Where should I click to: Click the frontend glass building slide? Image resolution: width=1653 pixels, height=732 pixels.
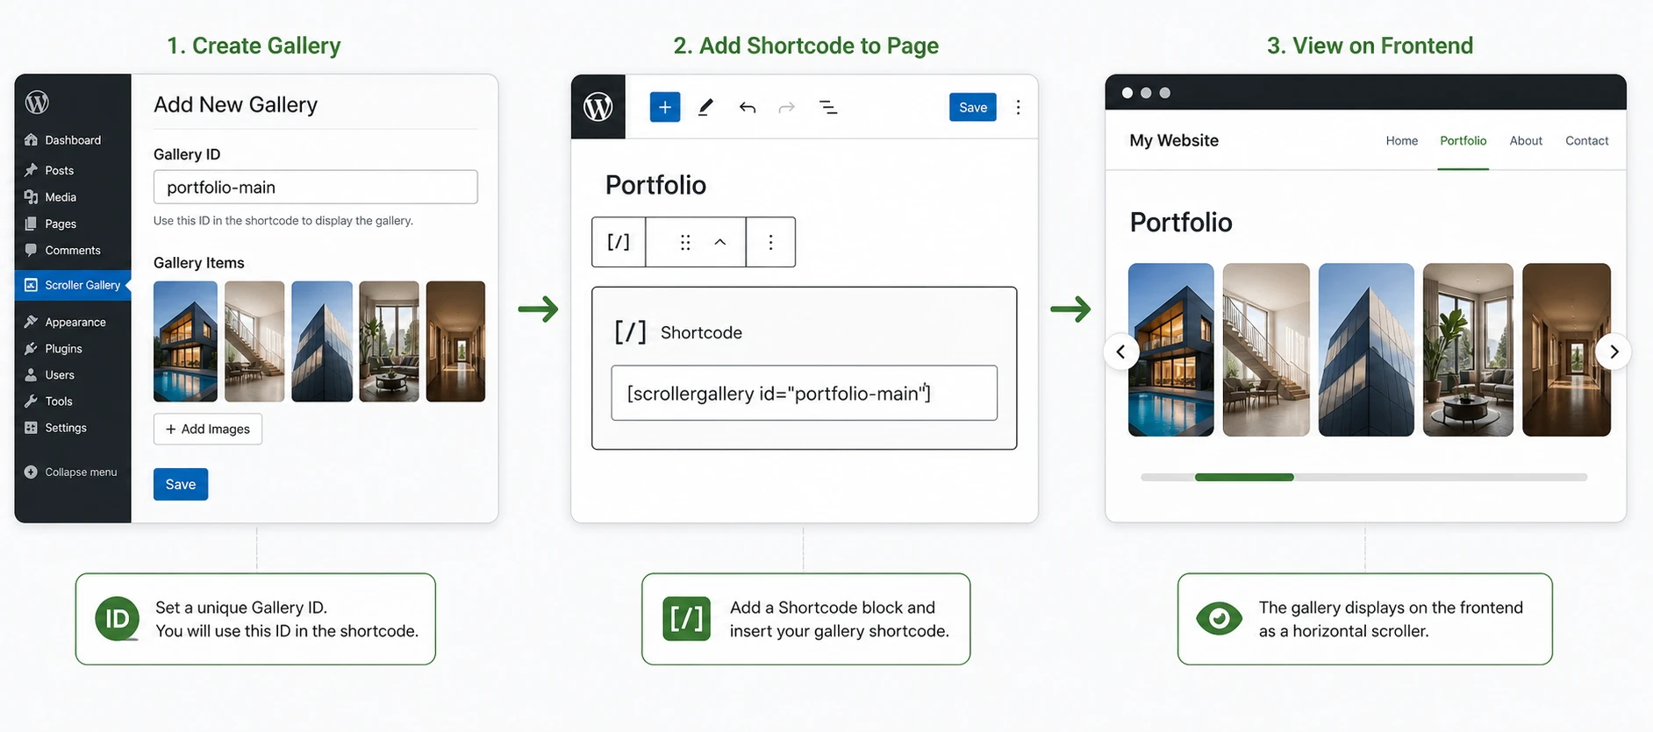1366,350
